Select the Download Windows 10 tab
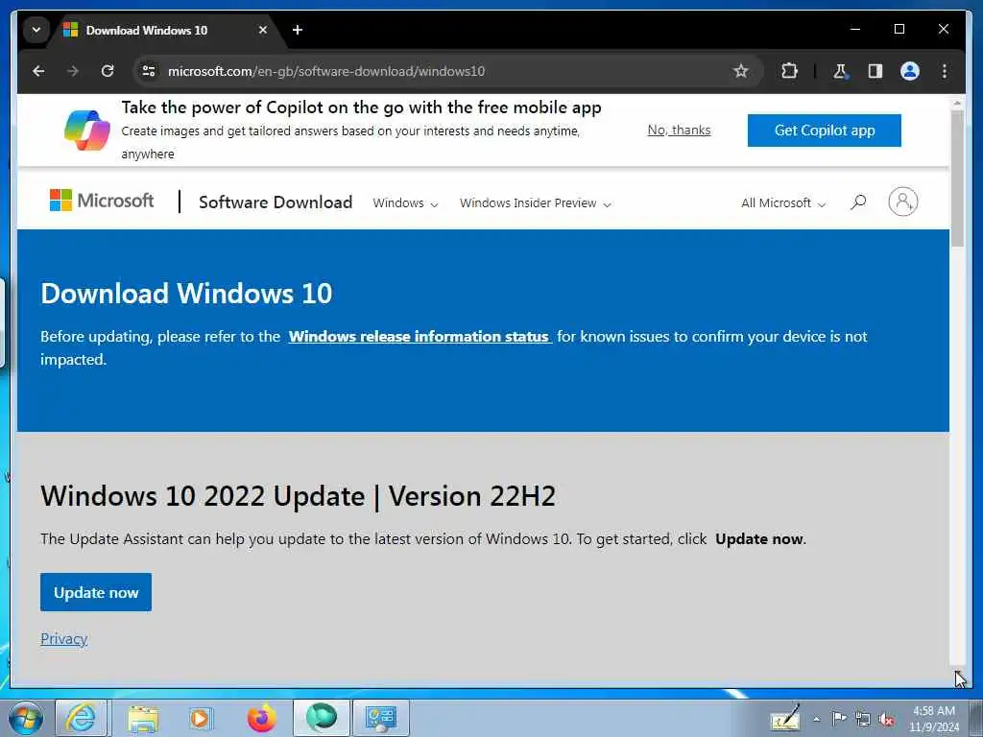 (x=166, y=30)
